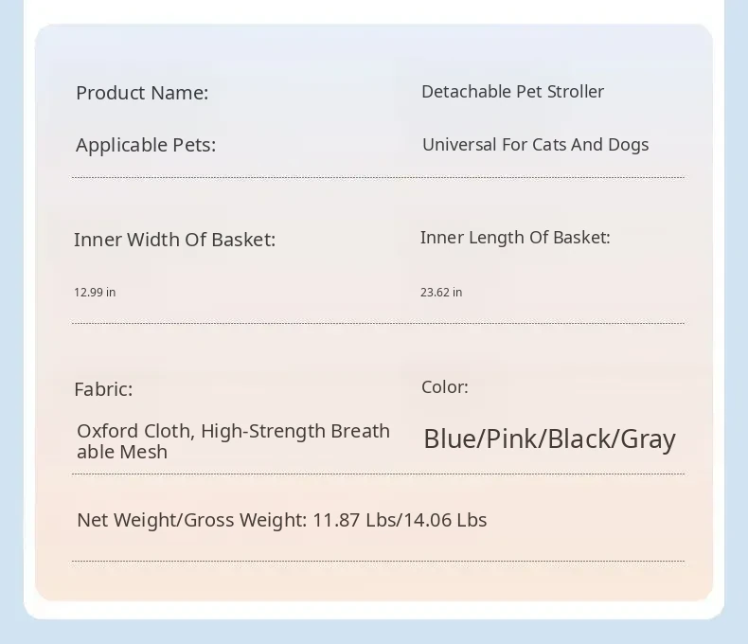This screenshot has height=644, width=748.
Task: Click the "Applicable Pets:" label
Action: [146, 145]
